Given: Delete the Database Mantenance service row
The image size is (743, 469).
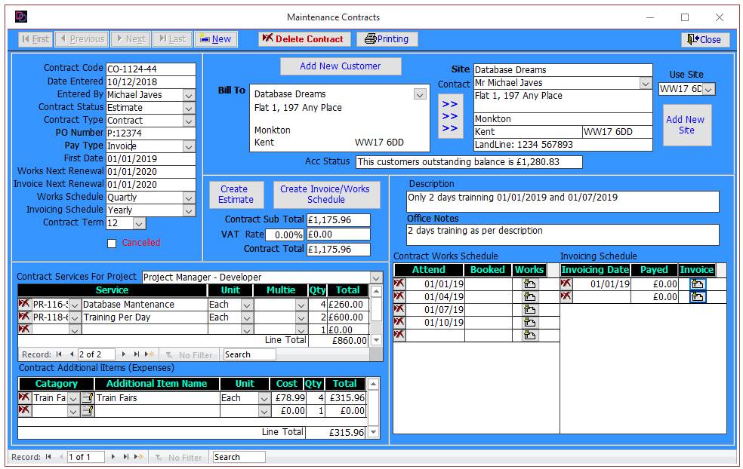Looking at the screenshot, I should (24, 304).
